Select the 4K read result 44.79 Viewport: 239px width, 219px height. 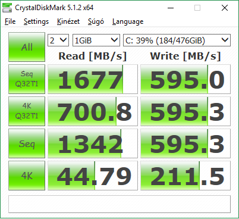coord(93,176)
